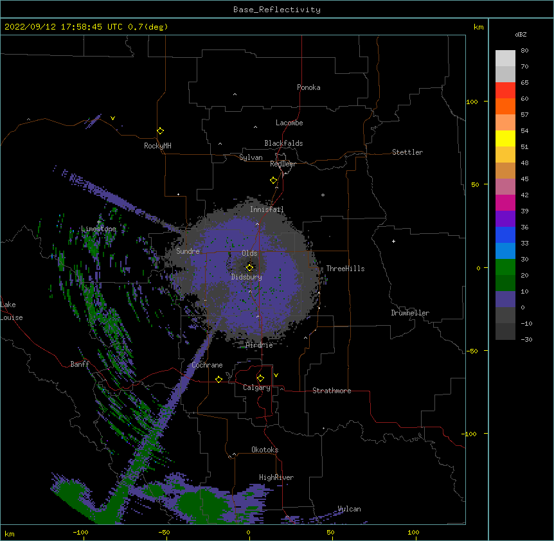Click the 0 km tick on bottom axis
The image size is (554, 541).
[x=248, y=532]
